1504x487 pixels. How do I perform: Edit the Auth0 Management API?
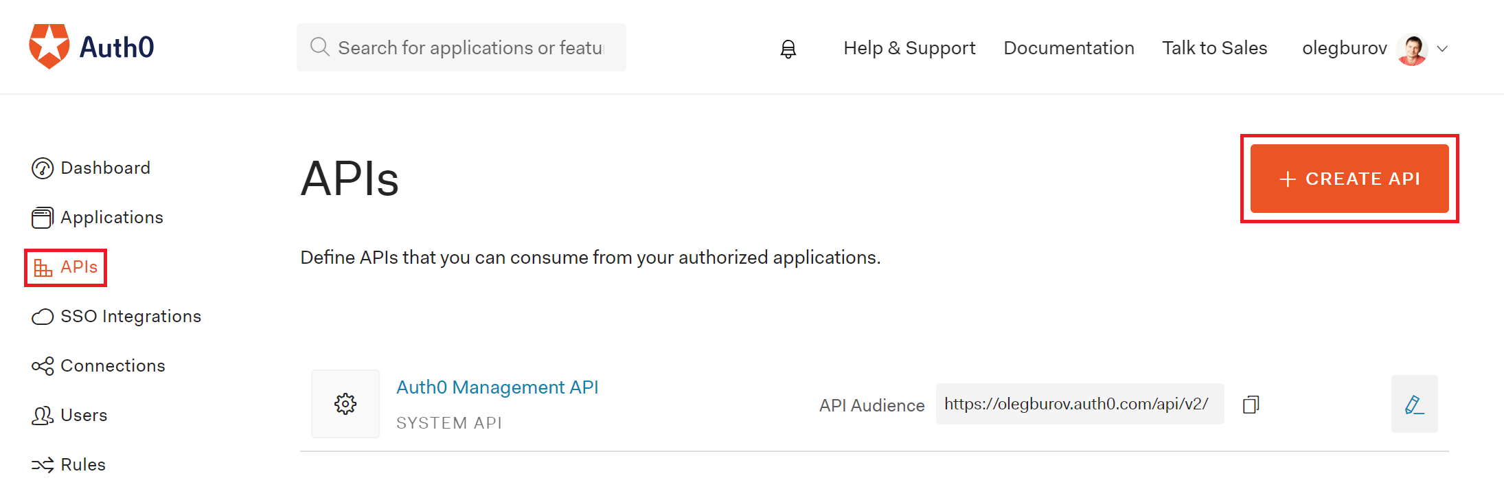[1414, 405]
